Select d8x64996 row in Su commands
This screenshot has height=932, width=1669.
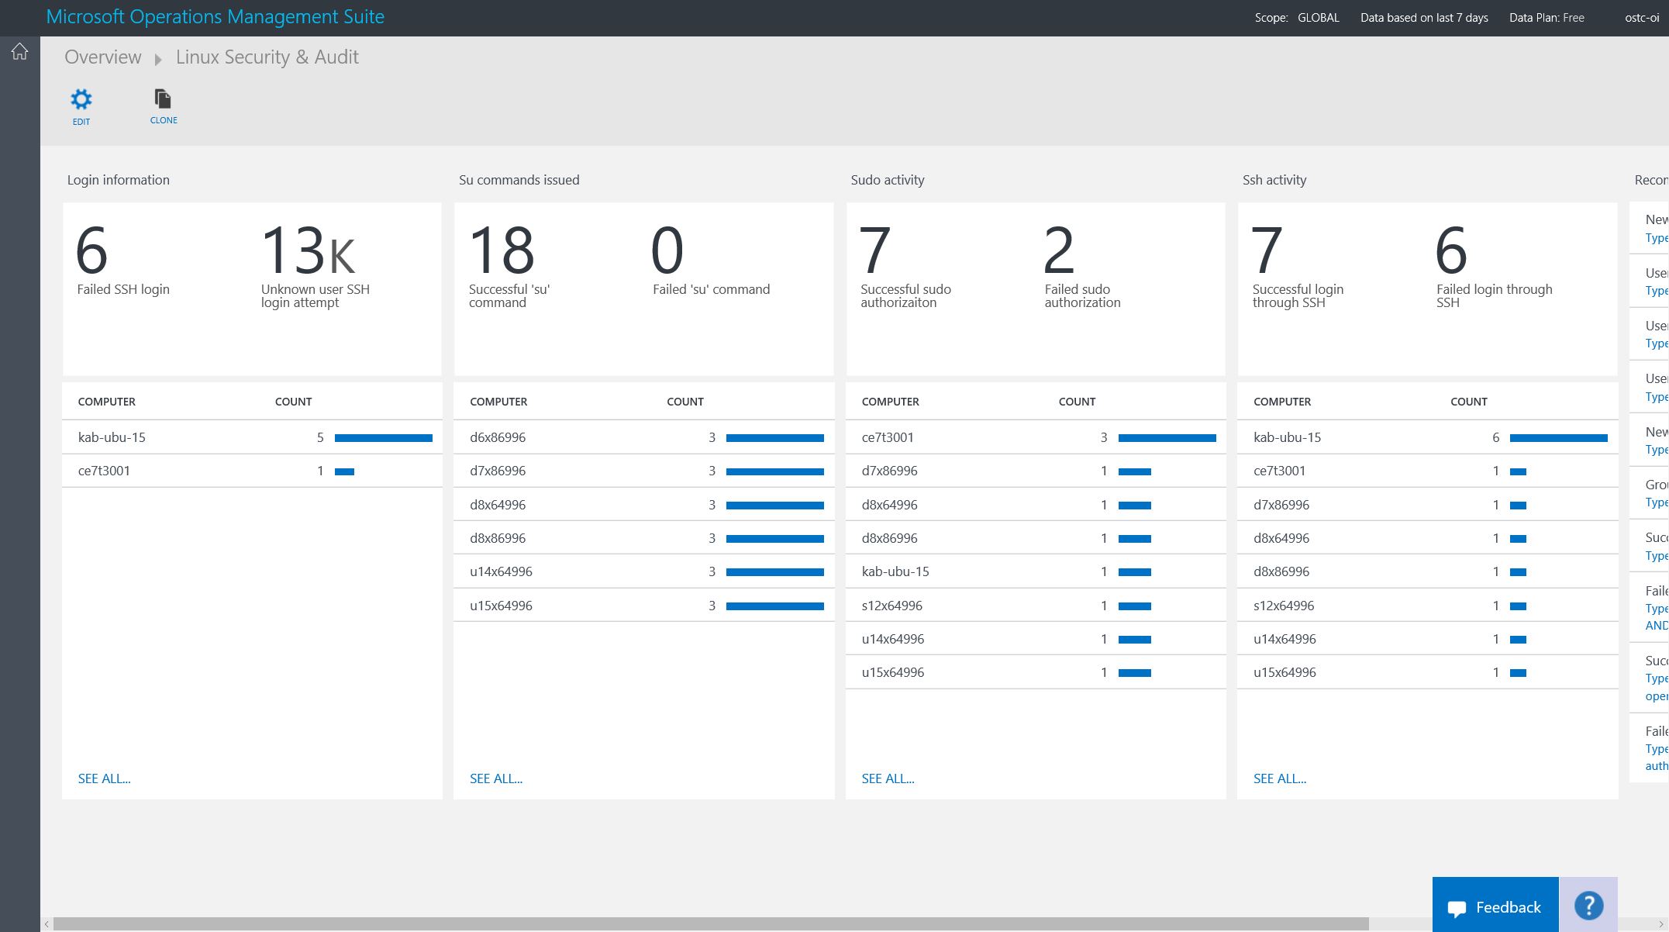643,505
